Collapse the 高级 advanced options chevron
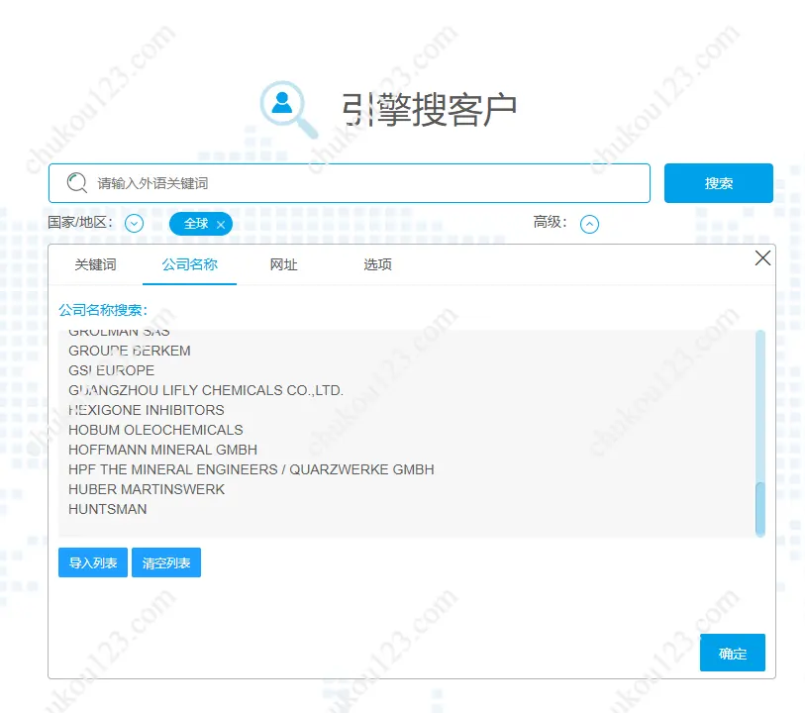 589,224
